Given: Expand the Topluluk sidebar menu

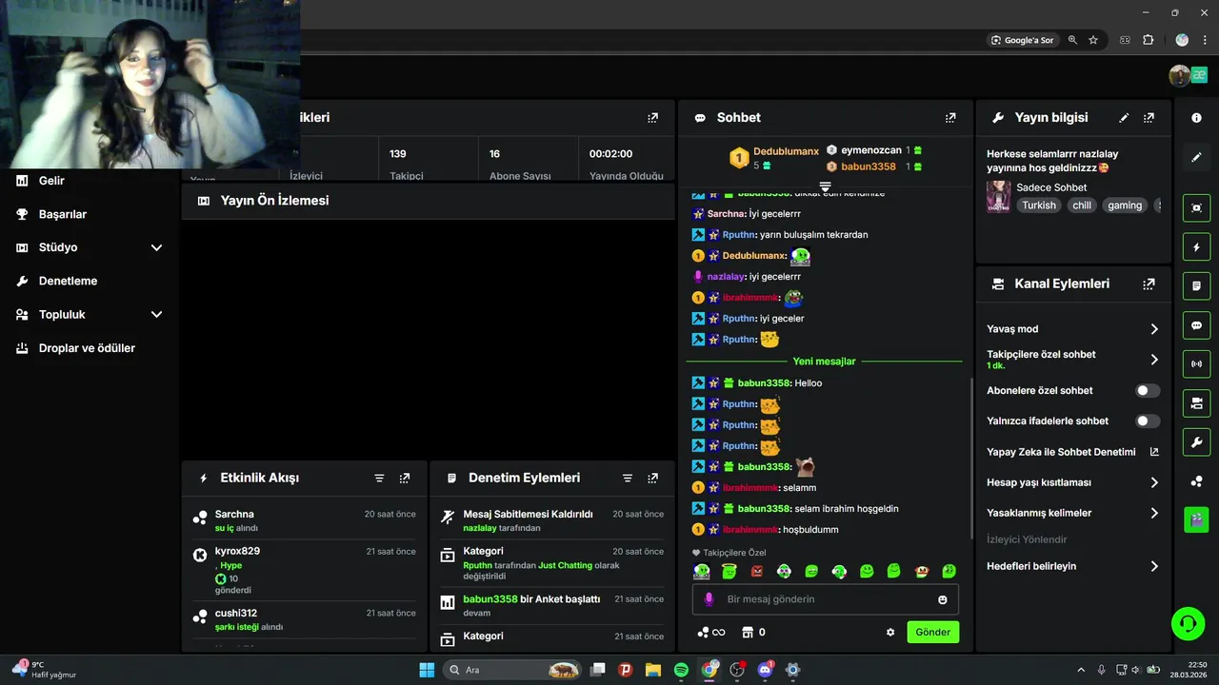Looking at the screenshot, I should tap(156, 315).
